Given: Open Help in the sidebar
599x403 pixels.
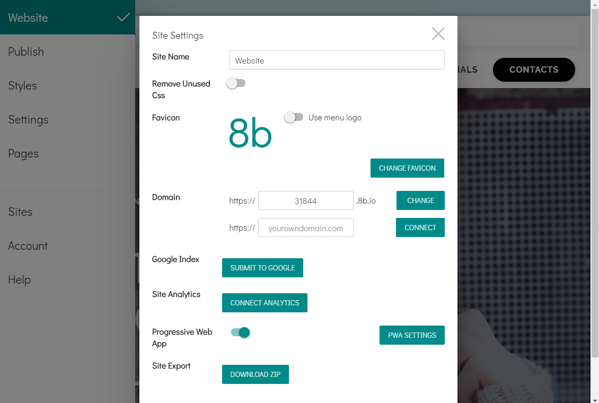Looking at the screenshot, I should (20, 280).
